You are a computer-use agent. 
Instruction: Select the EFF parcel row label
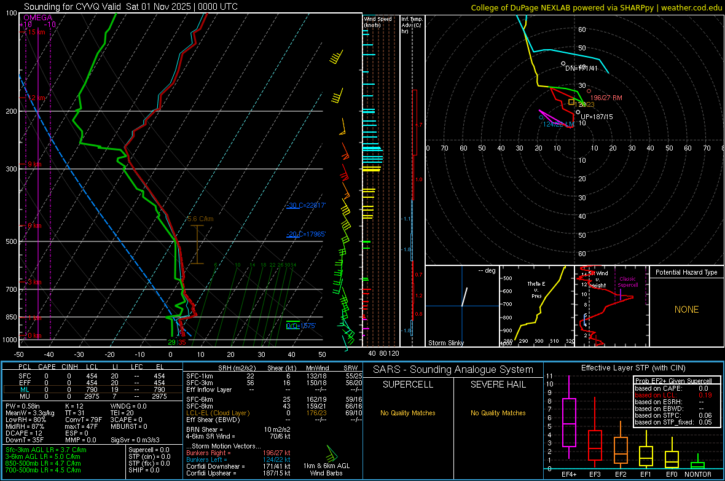point(25,383)
